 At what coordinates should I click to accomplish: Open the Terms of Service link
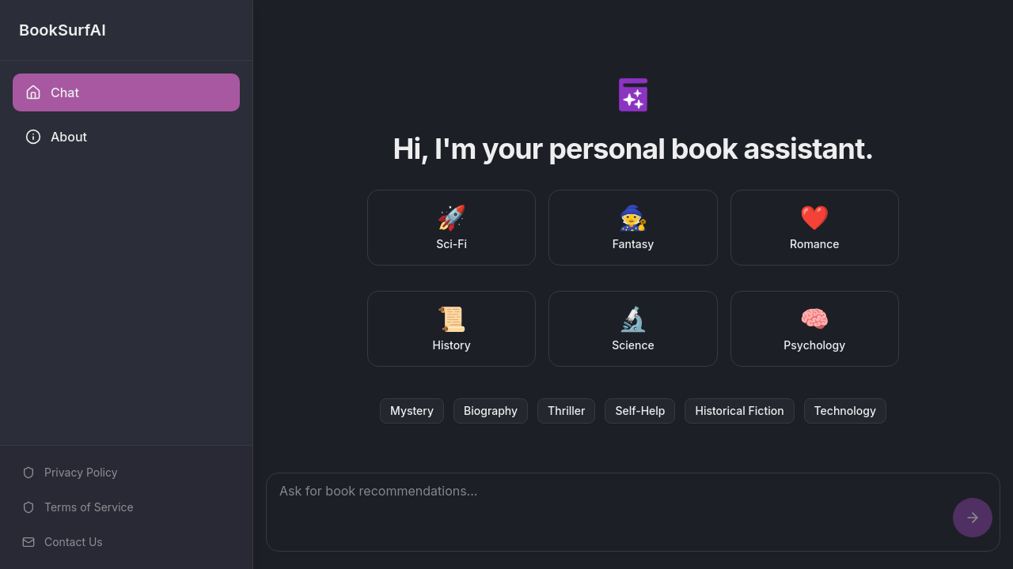coord(88,507)
